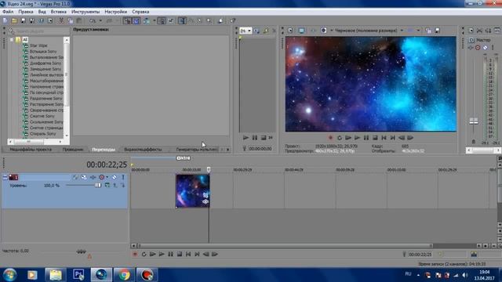Click the Open project folder icon
Screen dimensions: 502x282
[14, 21]
